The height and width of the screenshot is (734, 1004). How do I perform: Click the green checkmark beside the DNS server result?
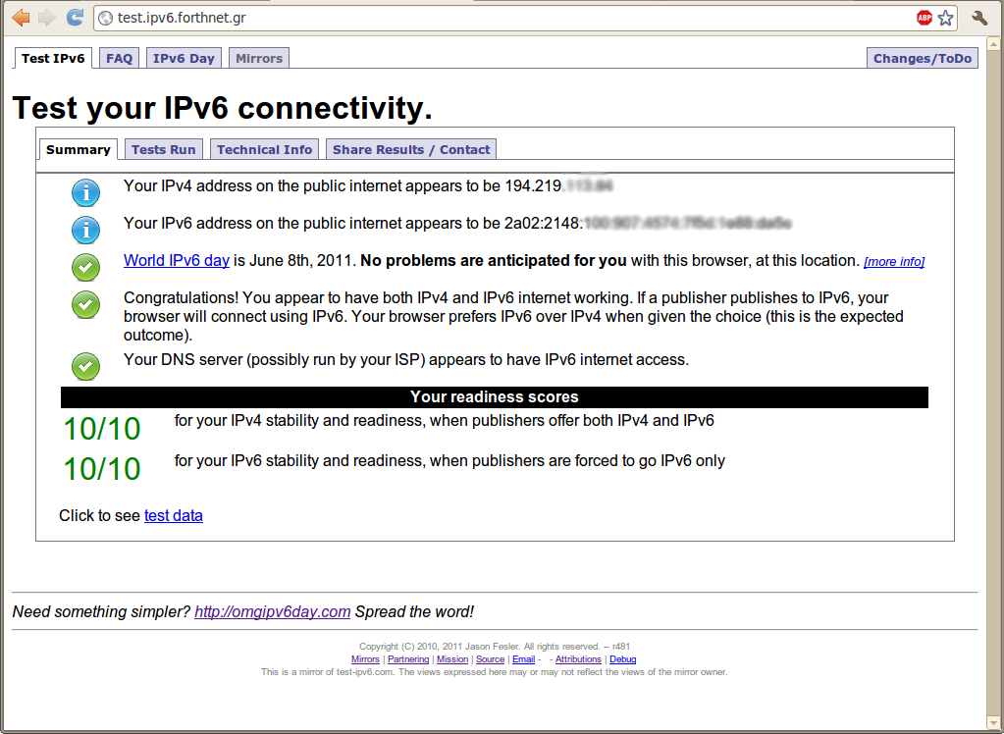click(86, 366)
